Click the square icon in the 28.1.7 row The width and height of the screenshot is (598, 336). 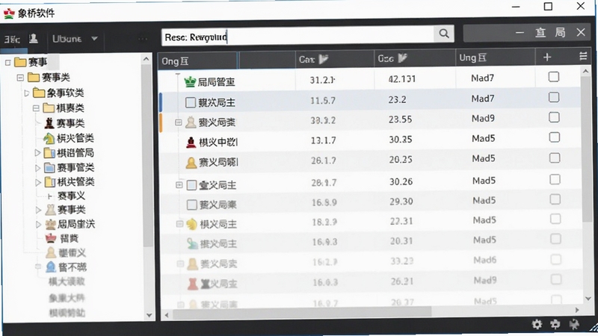tap(191, 185)
